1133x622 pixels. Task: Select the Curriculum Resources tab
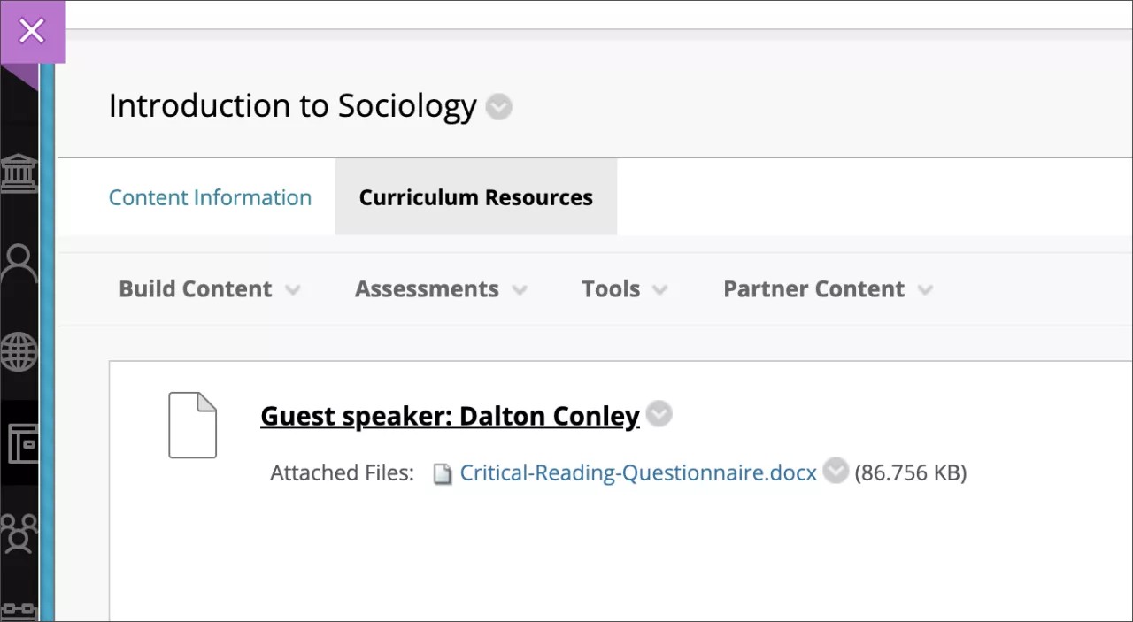click(475, 197)
